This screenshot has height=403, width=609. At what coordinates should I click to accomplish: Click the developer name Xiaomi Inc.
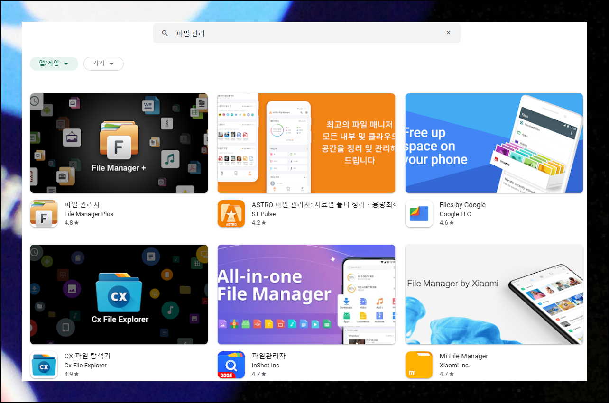click(455, 365)
